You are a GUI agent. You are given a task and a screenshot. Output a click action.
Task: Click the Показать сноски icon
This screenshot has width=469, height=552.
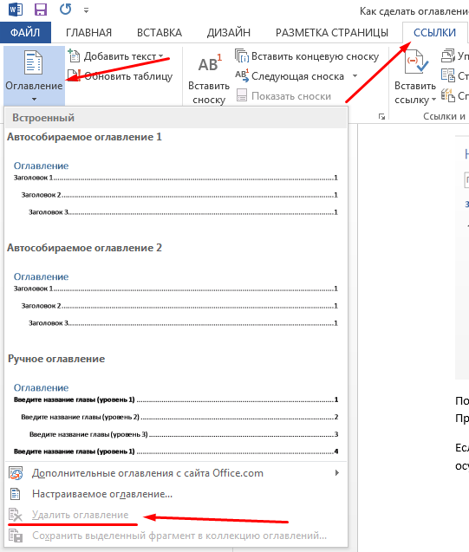[242, 95]
